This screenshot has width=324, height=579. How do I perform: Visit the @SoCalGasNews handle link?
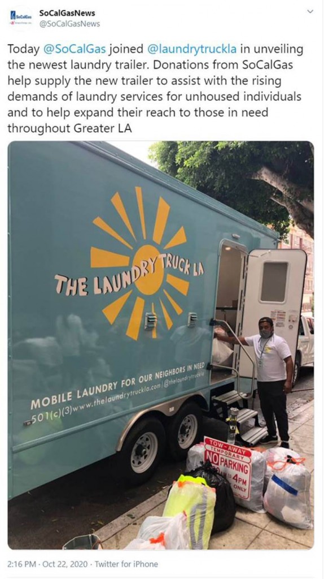tap(69, 24)
